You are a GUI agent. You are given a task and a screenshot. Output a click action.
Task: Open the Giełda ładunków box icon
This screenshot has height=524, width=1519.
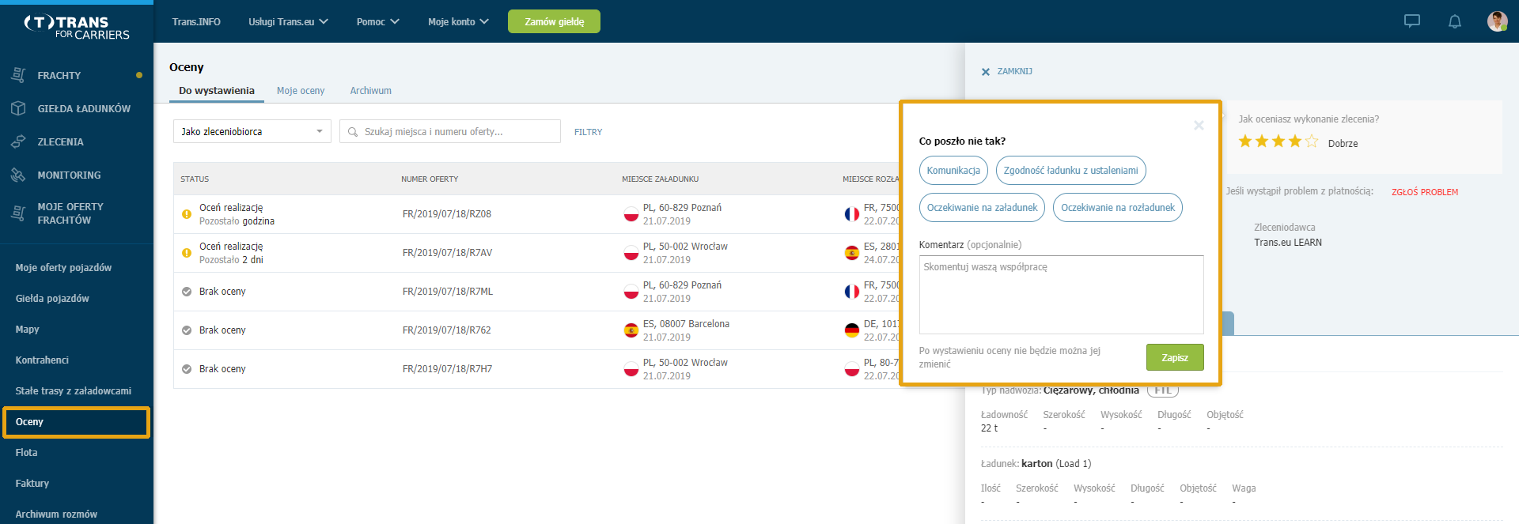pyautogui.click(x=18, y=108)
